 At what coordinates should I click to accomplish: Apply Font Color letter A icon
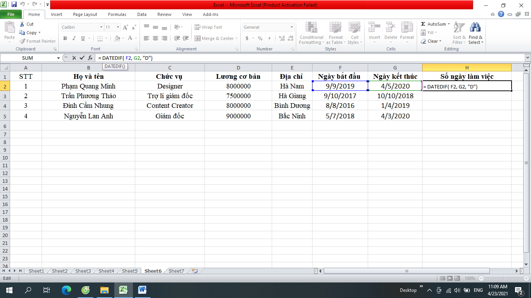tap(130, 38)
